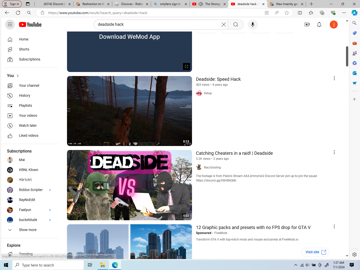Open a new browser tab

click(311, 4)
